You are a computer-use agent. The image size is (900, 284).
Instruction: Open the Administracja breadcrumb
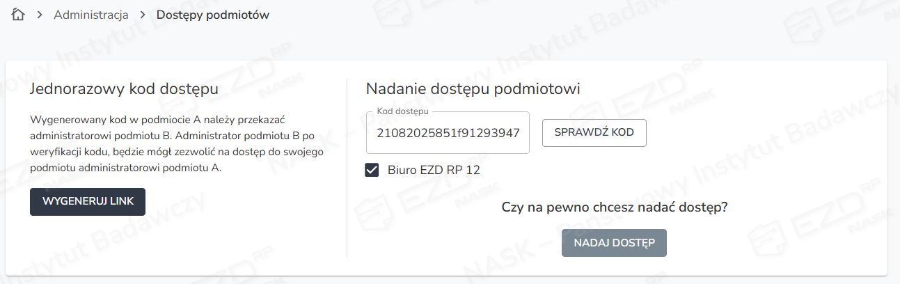[91, 15]
